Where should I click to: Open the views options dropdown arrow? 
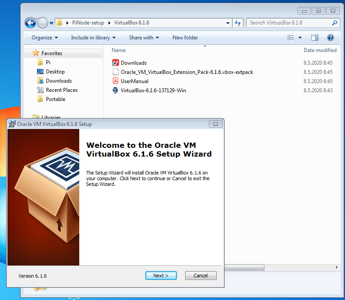[300, 38]
